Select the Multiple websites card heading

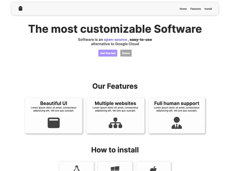tap(115, 103)
